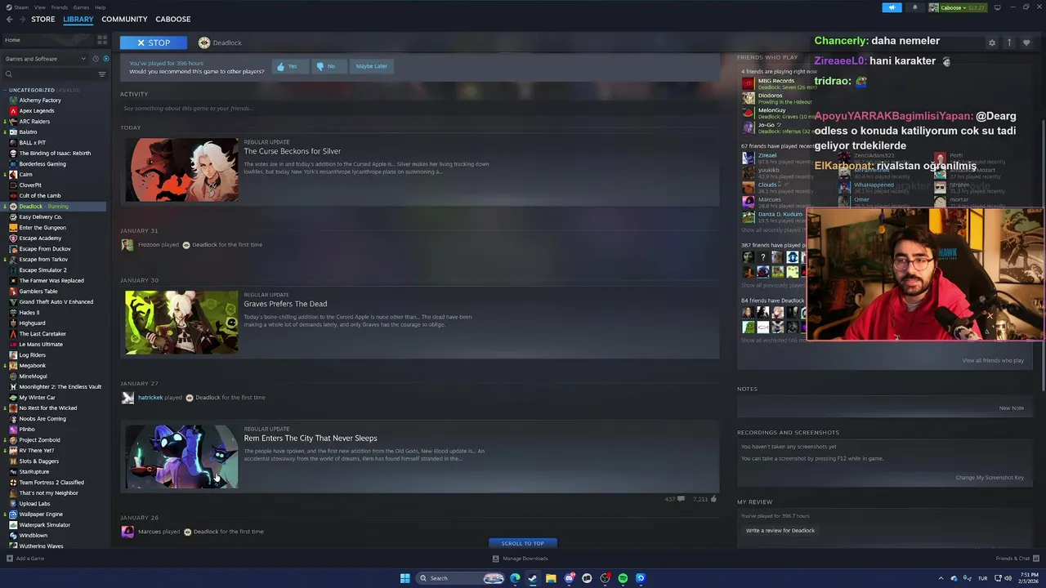Viewport: 1046px width, 588px height.
Task: Open the Caboose account dropdown
Action: [x=956, y=7]
